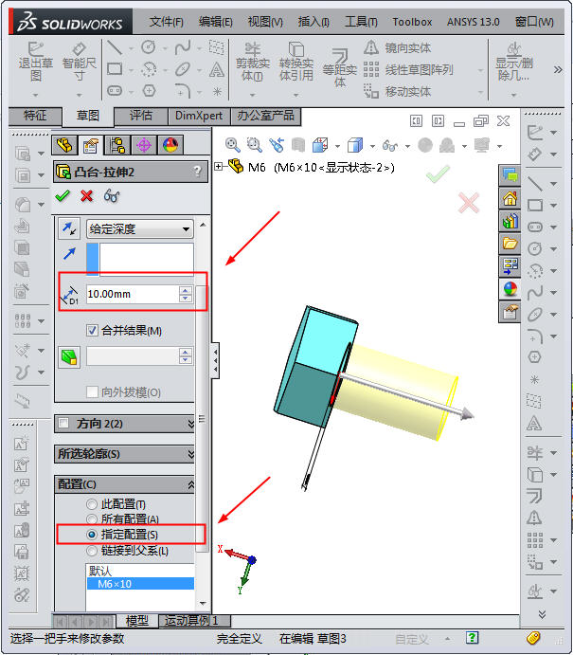Switch to the 特征 tab

pos(35,116)
